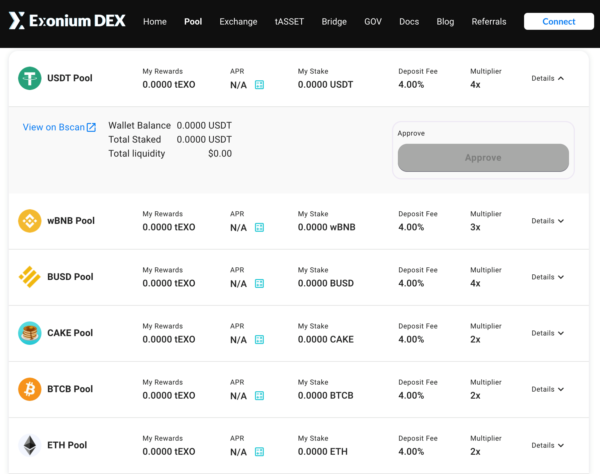Screen dimensions: 600x474
Task: Open GOV page
Action: point(373,21)
